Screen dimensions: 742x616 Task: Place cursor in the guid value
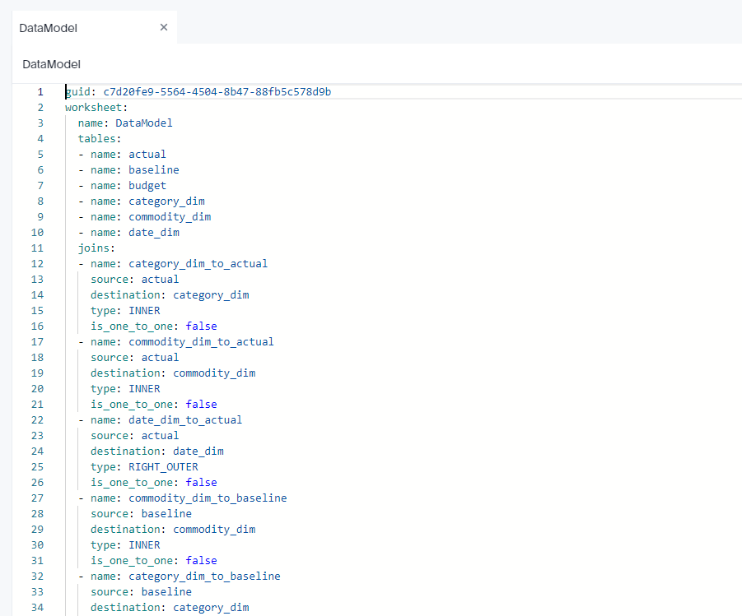(217, 91)
